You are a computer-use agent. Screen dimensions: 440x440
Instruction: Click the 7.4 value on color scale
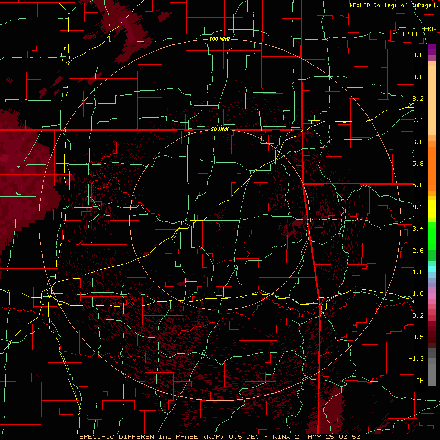(418, 120)
